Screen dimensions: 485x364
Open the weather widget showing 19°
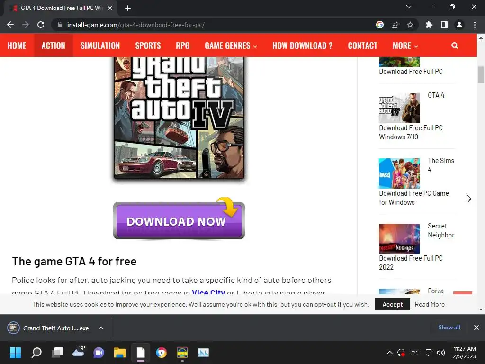point(79,352)
